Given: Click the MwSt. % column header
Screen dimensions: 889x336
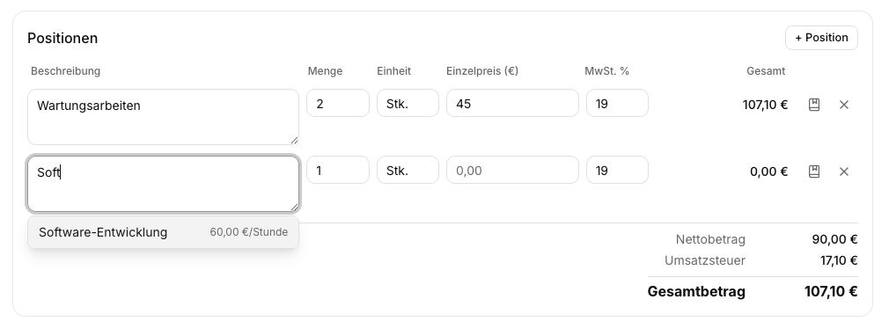Looking at the screenshot, I should click(606, 71).
